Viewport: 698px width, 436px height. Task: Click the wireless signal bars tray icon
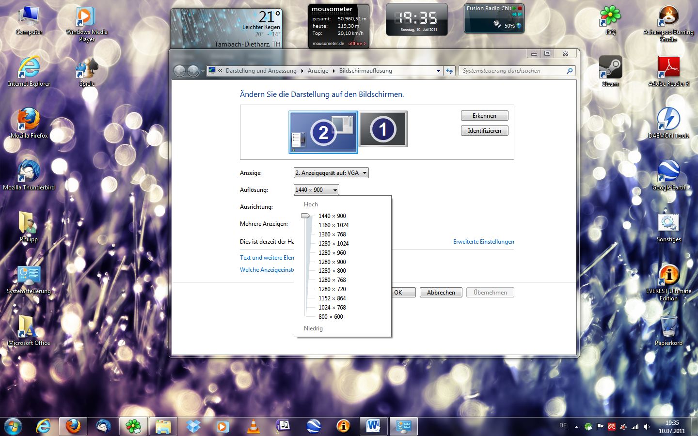635,427
